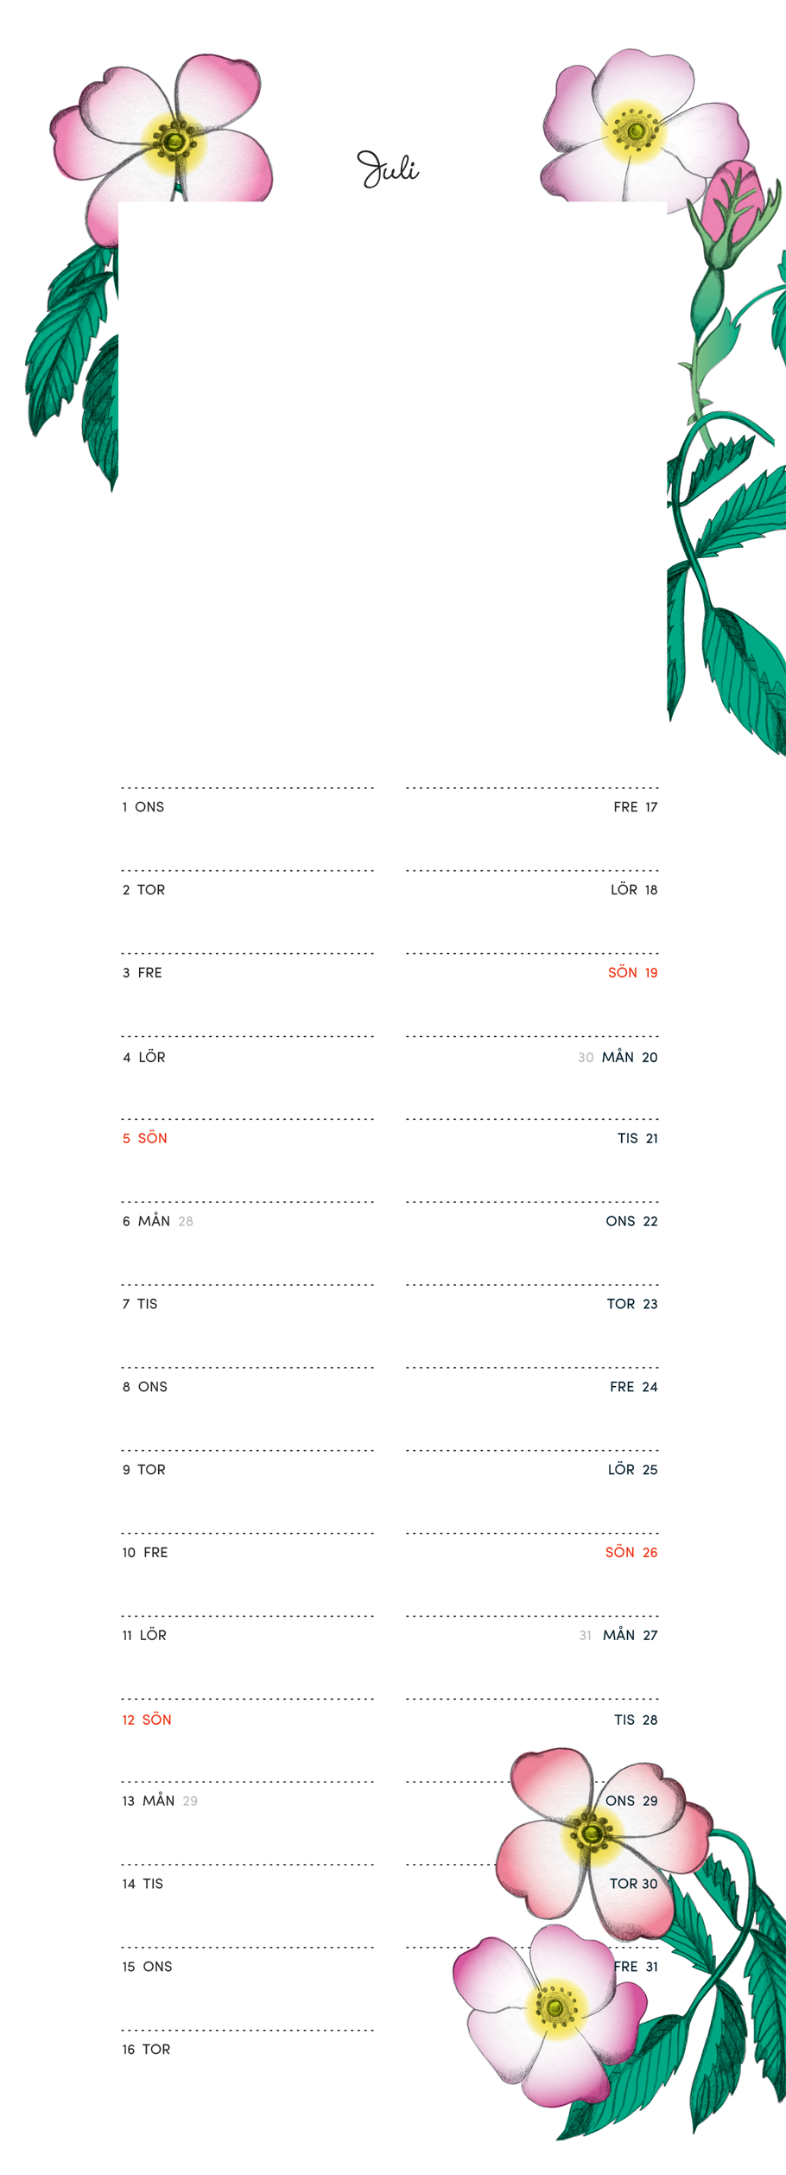Click the red SÖN 26 date
Image resolution: width=786 pixels, height=2175 pixels.
click(x=631, y=1552)
